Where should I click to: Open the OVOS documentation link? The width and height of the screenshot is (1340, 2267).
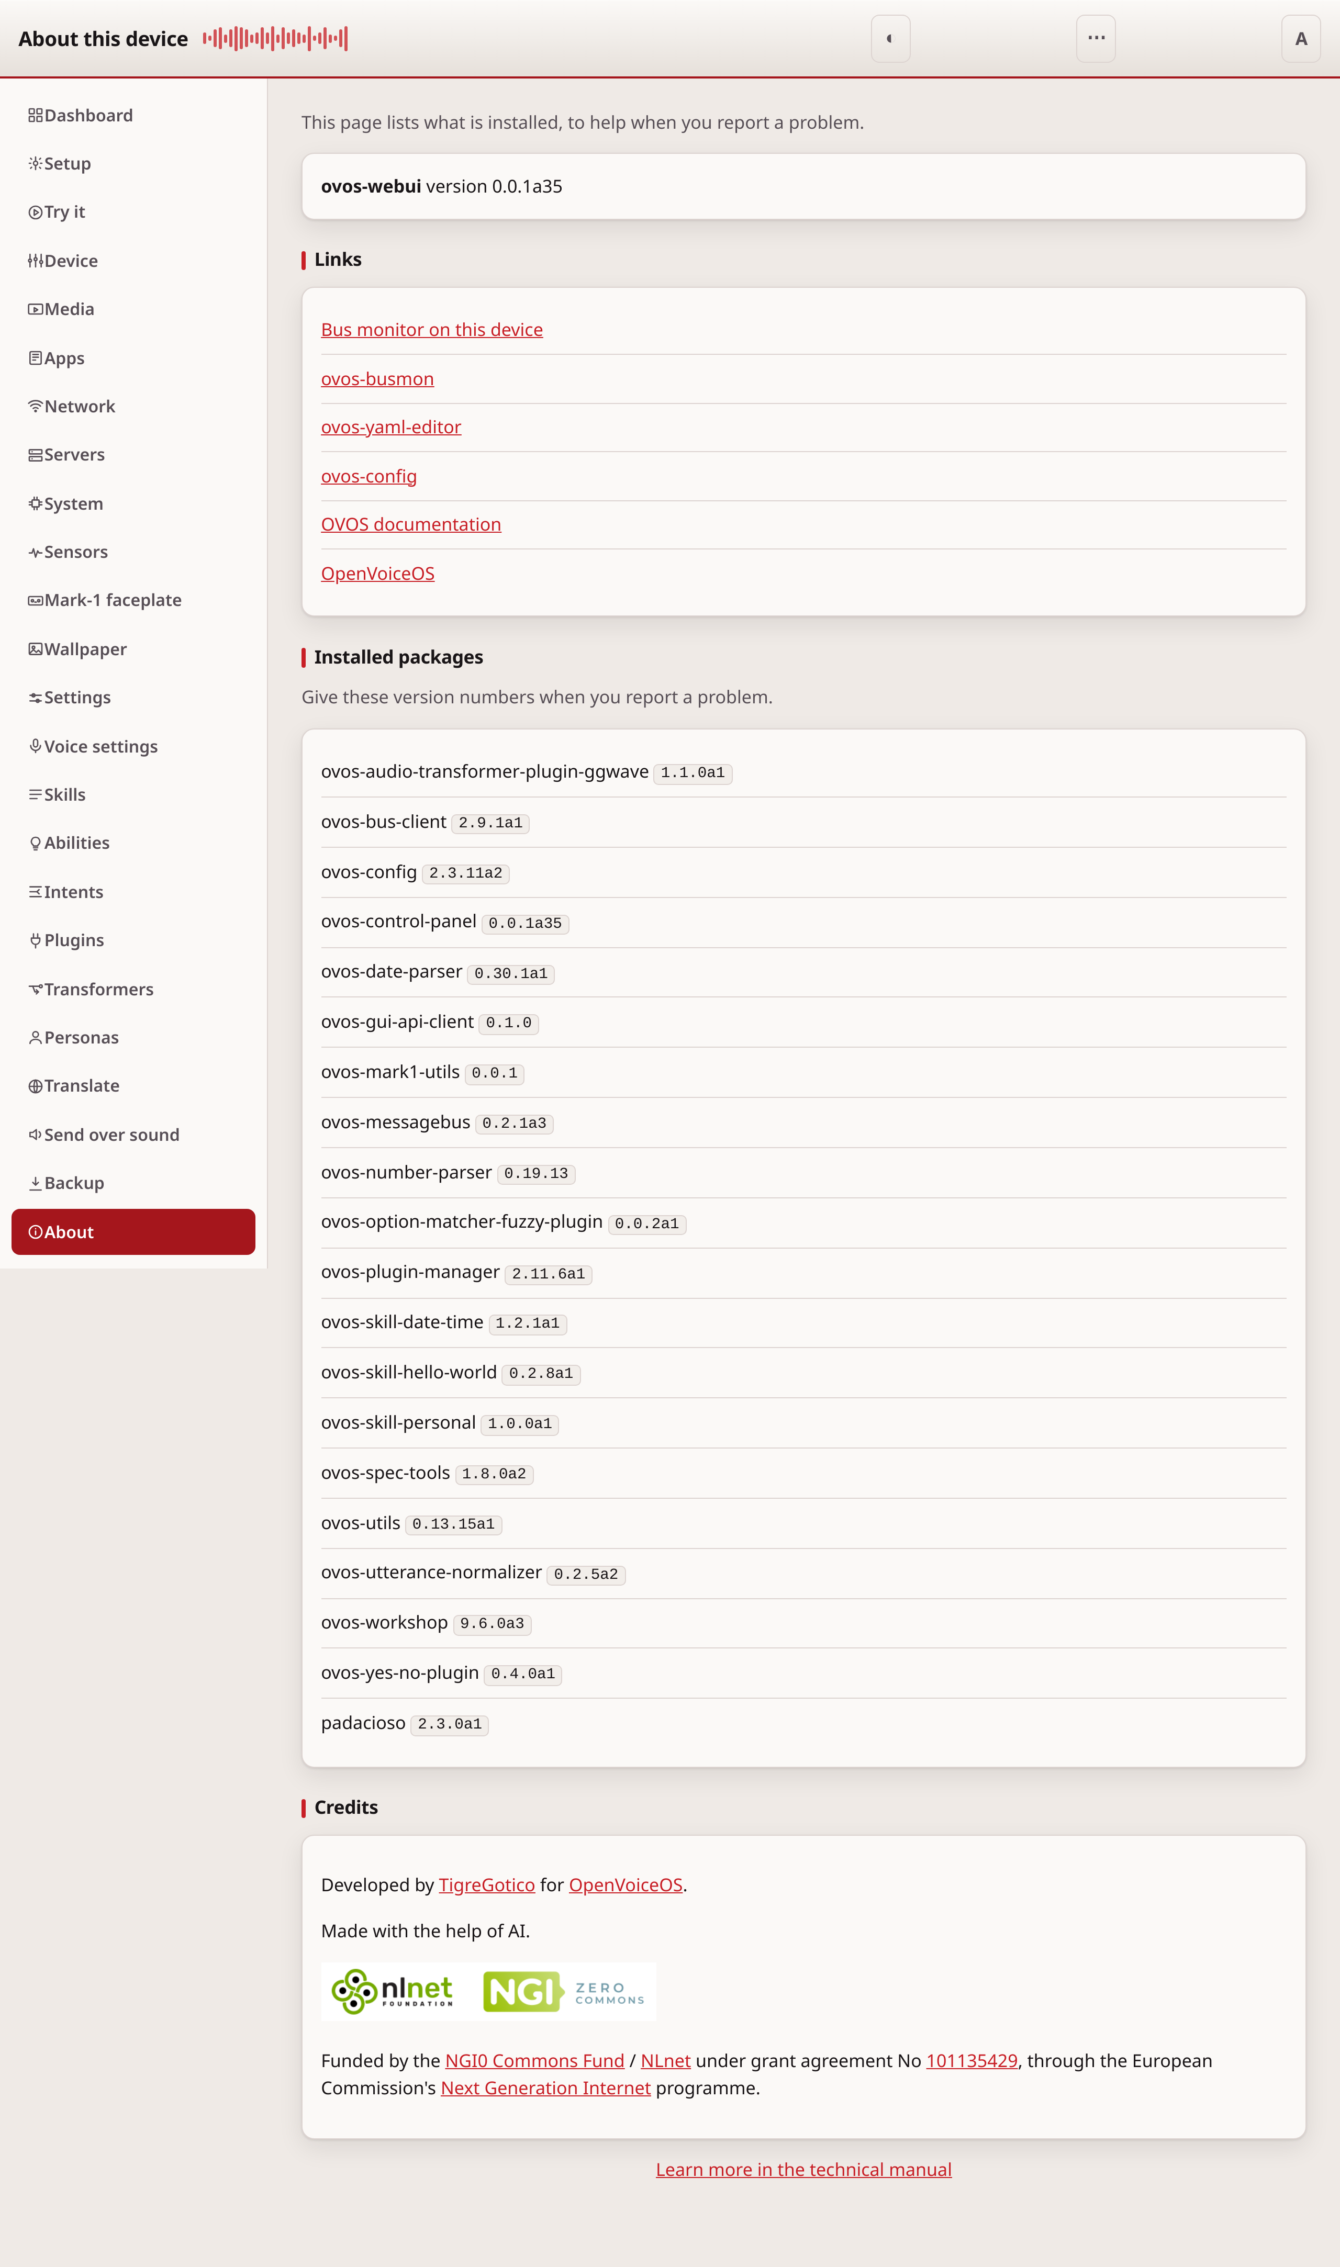click(411, 524)
